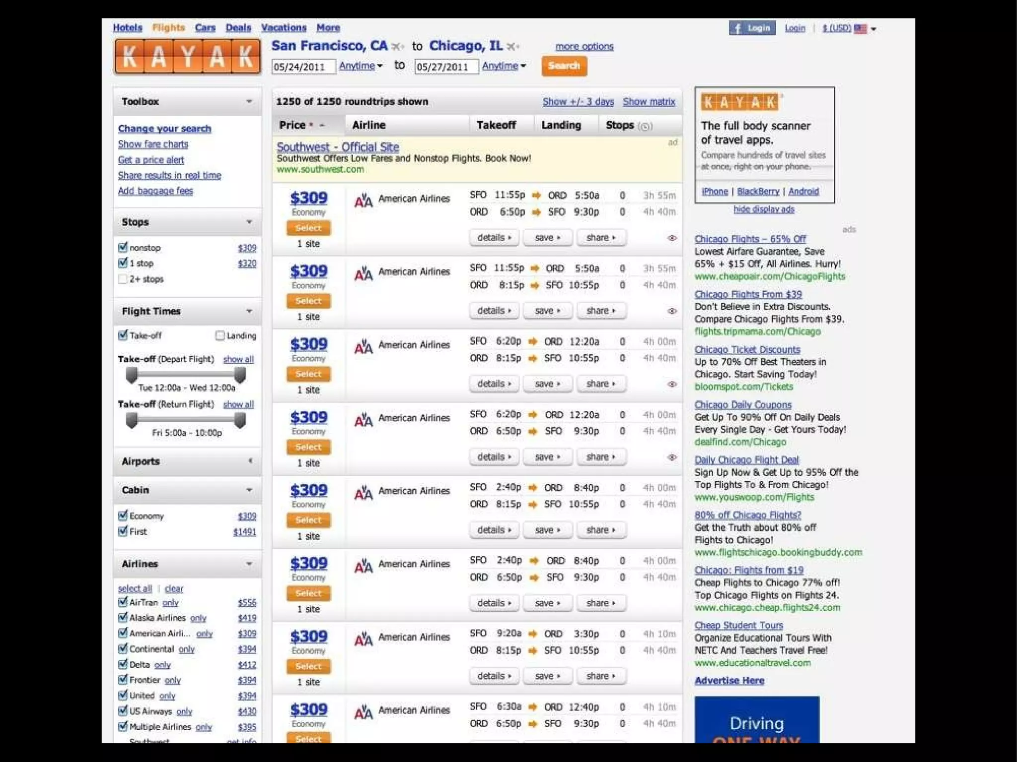
Task: Uncheck the US Airways airline checkbox
Action: [x=123, y=710]
